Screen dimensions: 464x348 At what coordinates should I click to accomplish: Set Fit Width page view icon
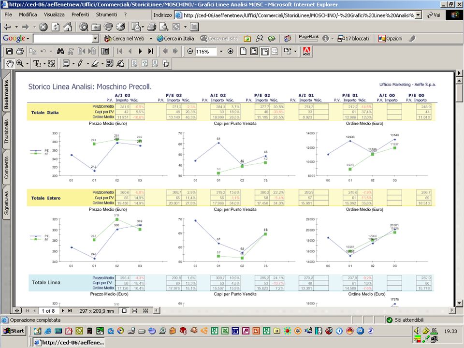pos(264,51)
